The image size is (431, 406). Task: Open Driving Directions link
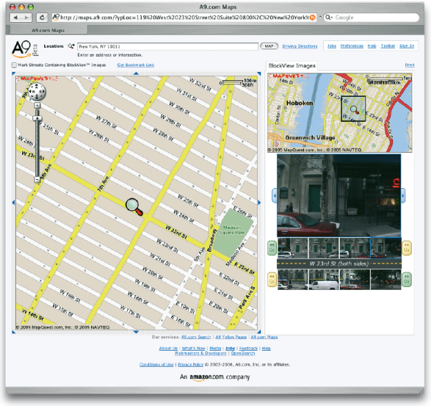pyautogui.click(x=300, y=46)
